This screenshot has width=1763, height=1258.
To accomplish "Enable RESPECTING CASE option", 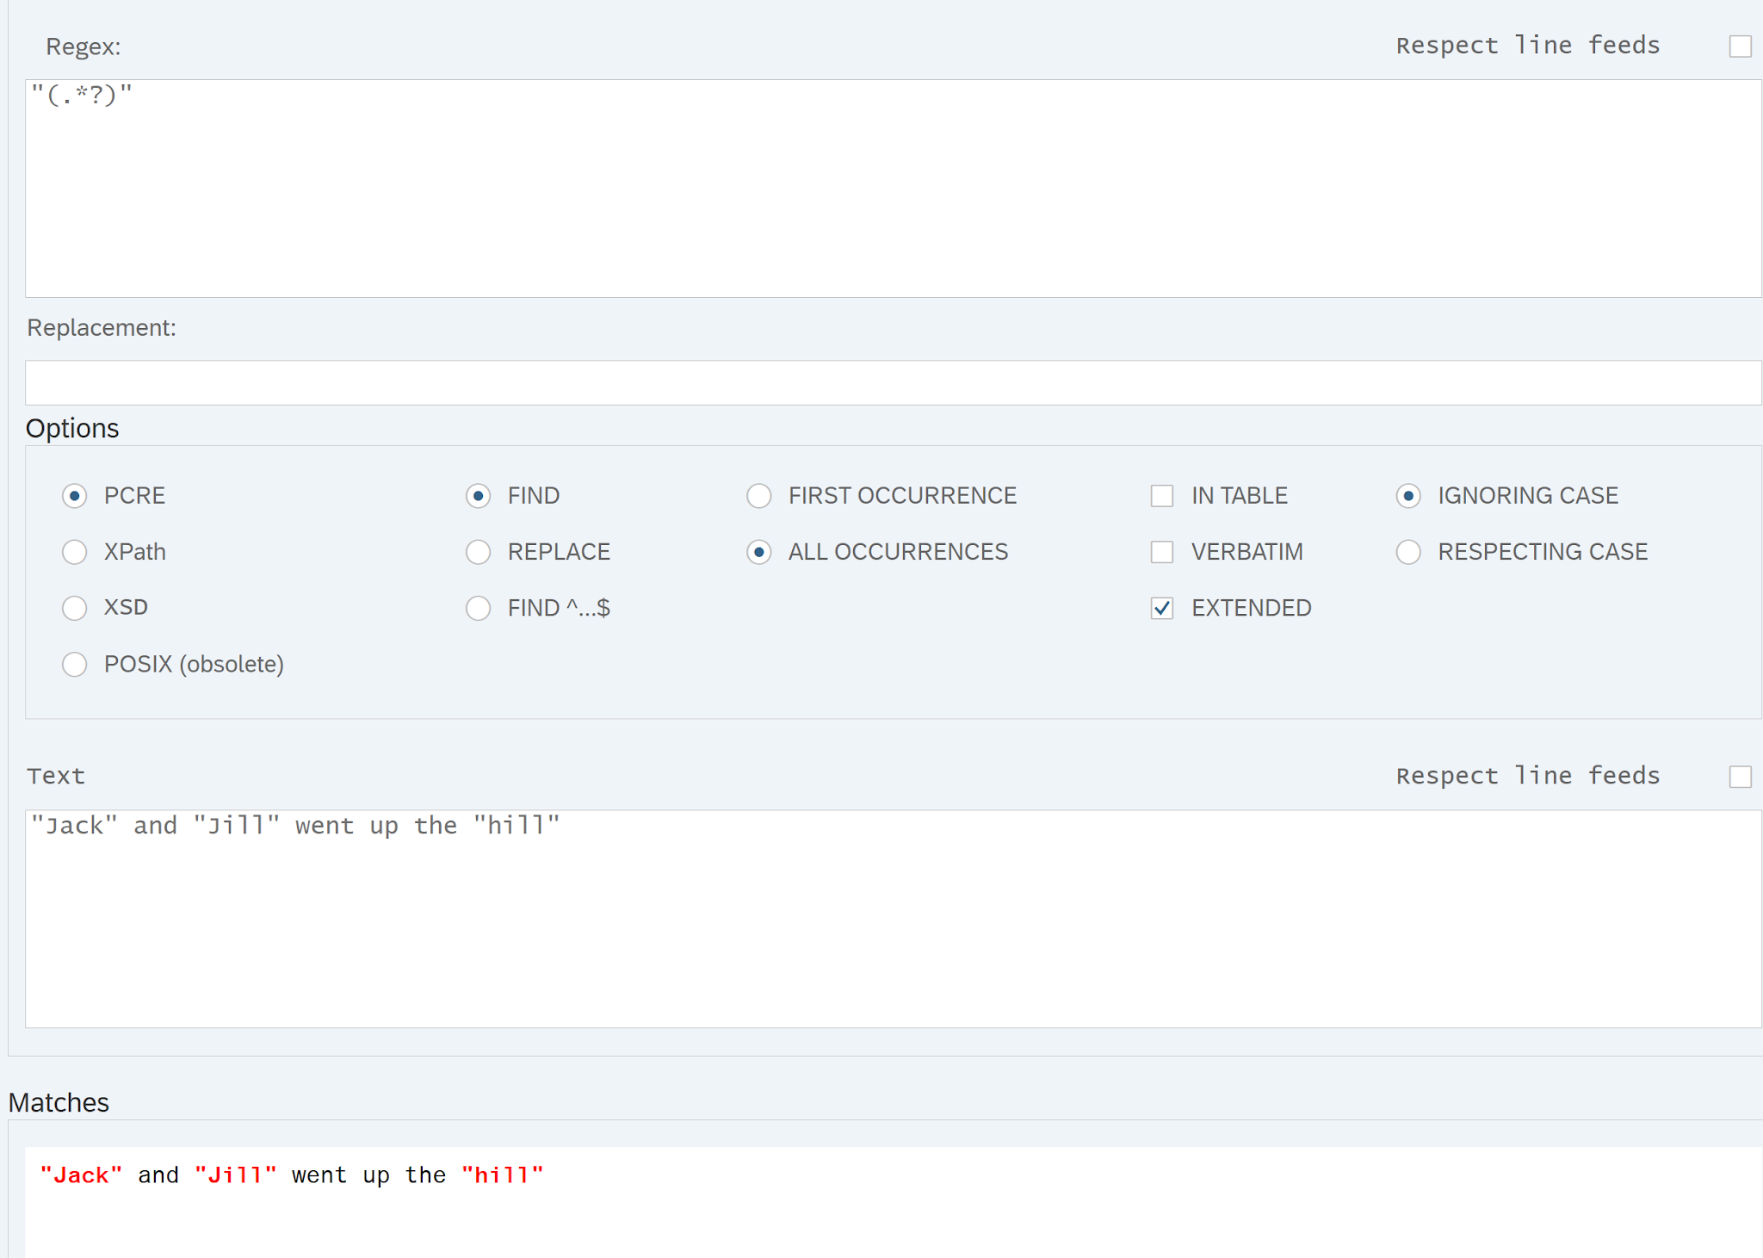I will (1408, 552).
